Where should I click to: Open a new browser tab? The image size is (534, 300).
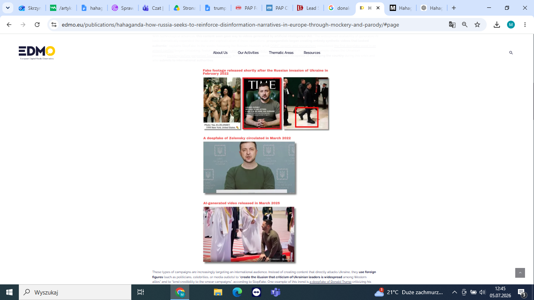(453, 8)
